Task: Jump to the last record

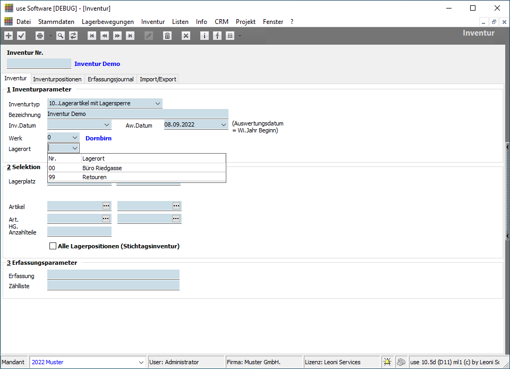Action: (130, 36)
